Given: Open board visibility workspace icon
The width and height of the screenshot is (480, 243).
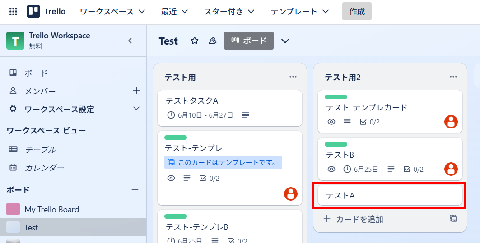Looking at the screenshot, I should [212, 41].
